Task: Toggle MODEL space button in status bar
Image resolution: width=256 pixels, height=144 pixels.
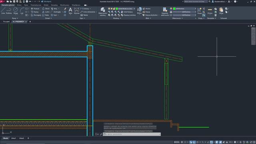Action: (x=177, y=142)
